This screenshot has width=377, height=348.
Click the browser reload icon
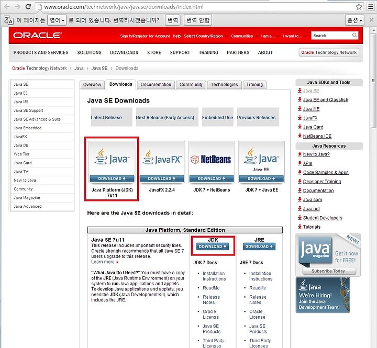point(28,6)
